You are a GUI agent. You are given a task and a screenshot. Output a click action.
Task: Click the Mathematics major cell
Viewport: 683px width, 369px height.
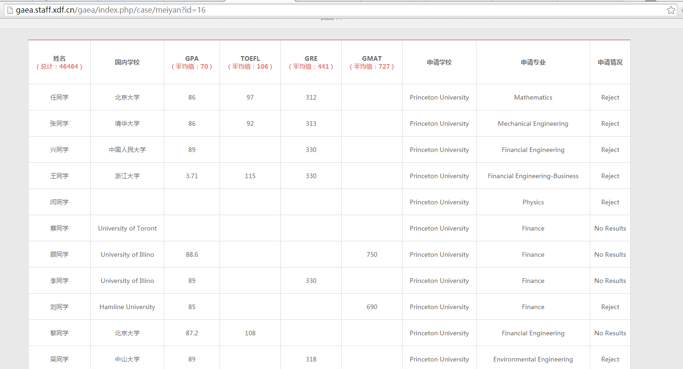pos(533,97)
